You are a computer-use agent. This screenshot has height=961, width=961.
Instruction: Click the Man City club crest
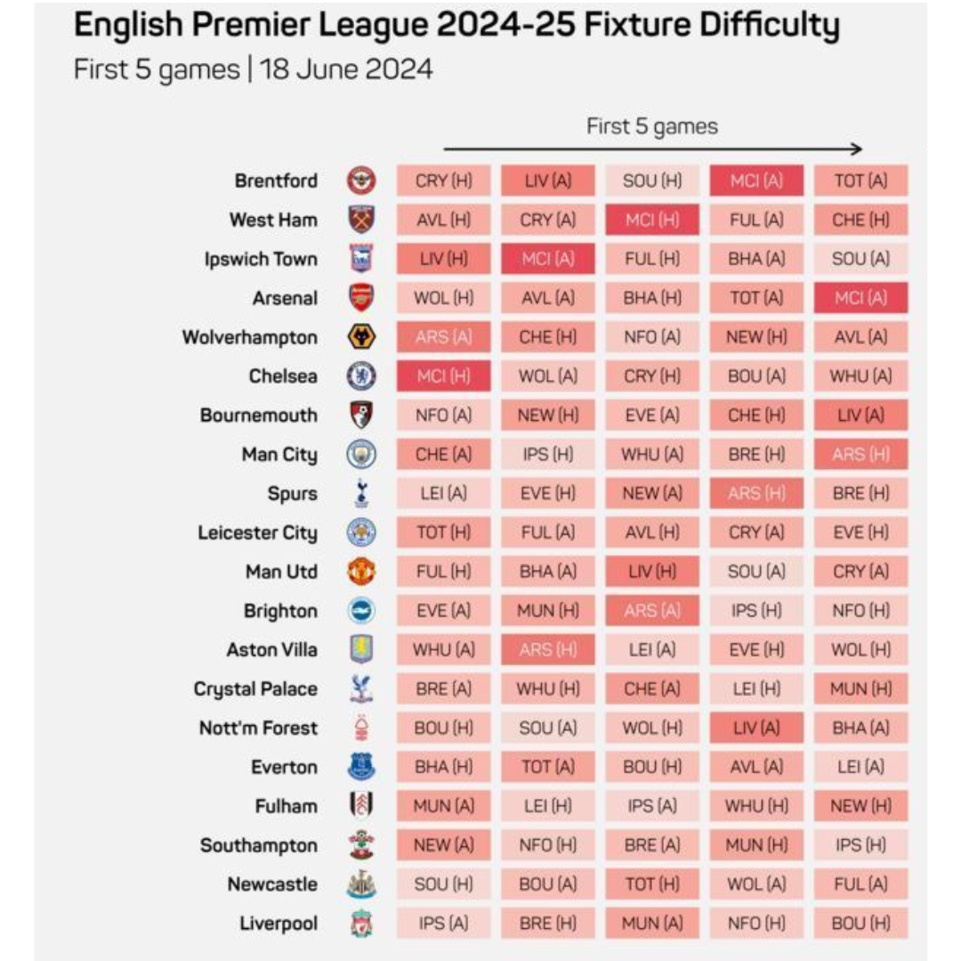(x=361, y=454)
